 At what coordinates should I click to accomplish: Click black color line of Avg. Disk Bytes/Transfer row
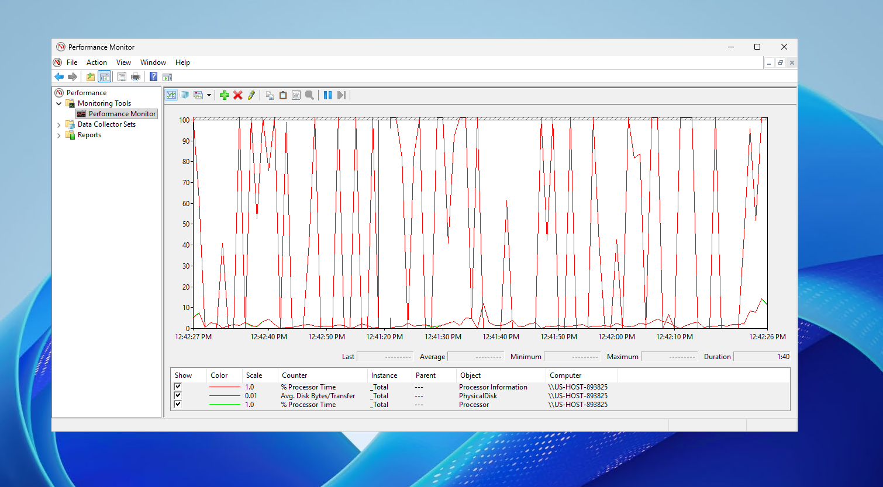[x=225, y=396]
